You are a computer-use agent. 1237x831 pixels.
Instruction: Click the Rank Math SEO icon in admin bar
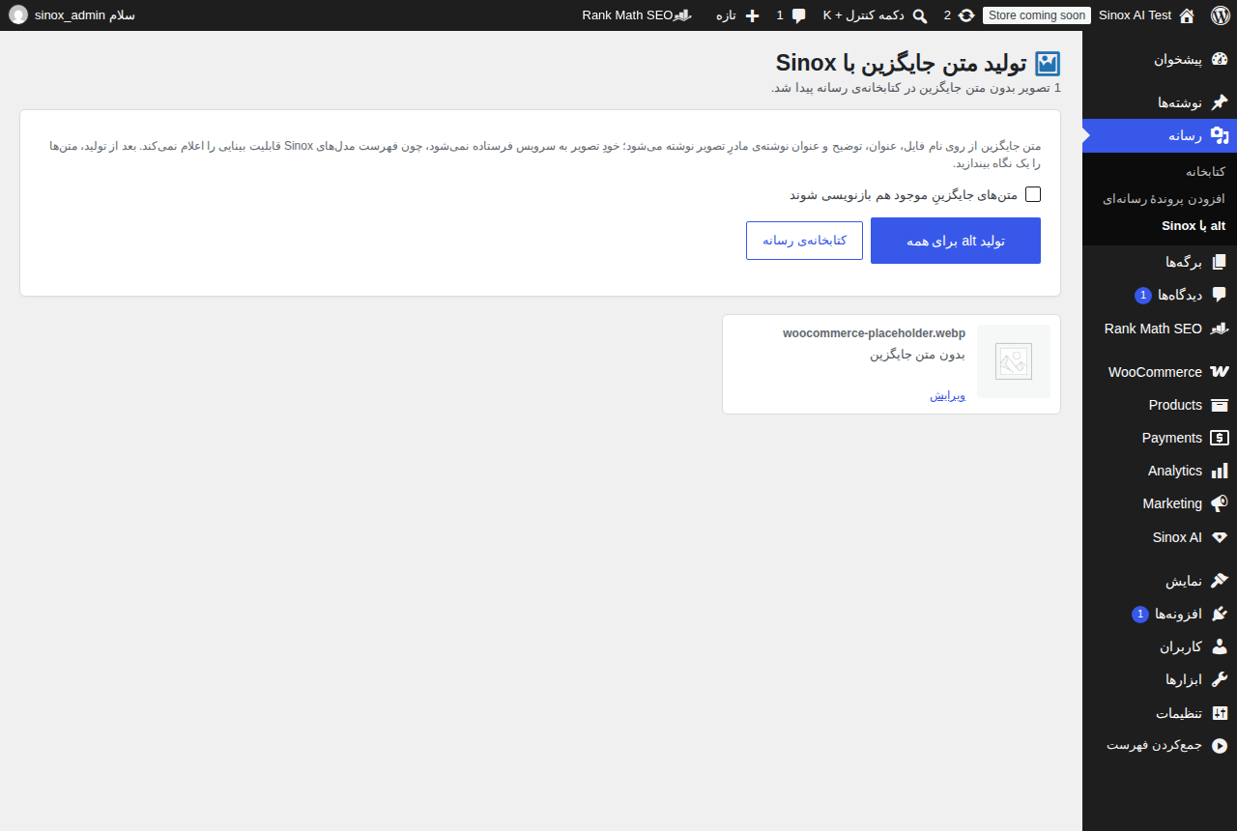click(682, 15)
